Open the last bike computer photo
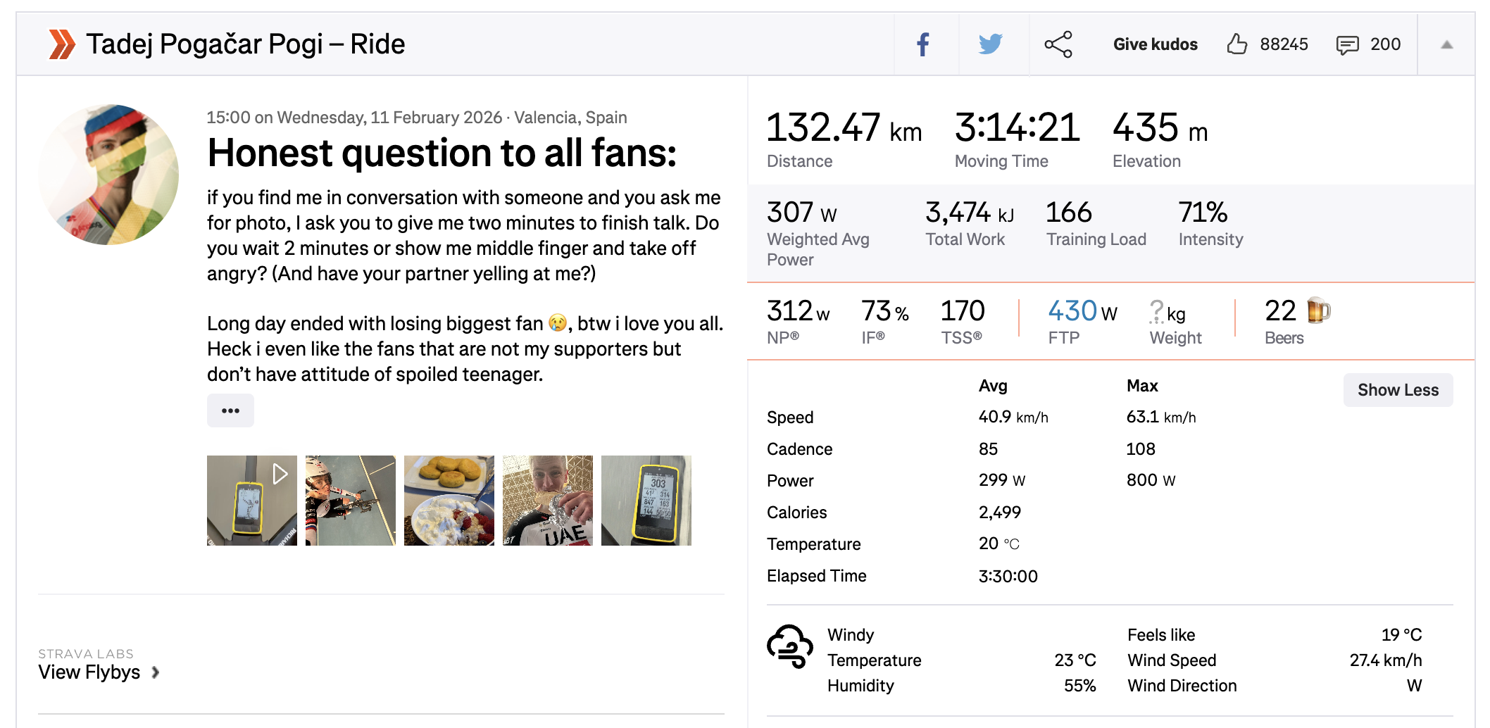 [x=646, y=501]
